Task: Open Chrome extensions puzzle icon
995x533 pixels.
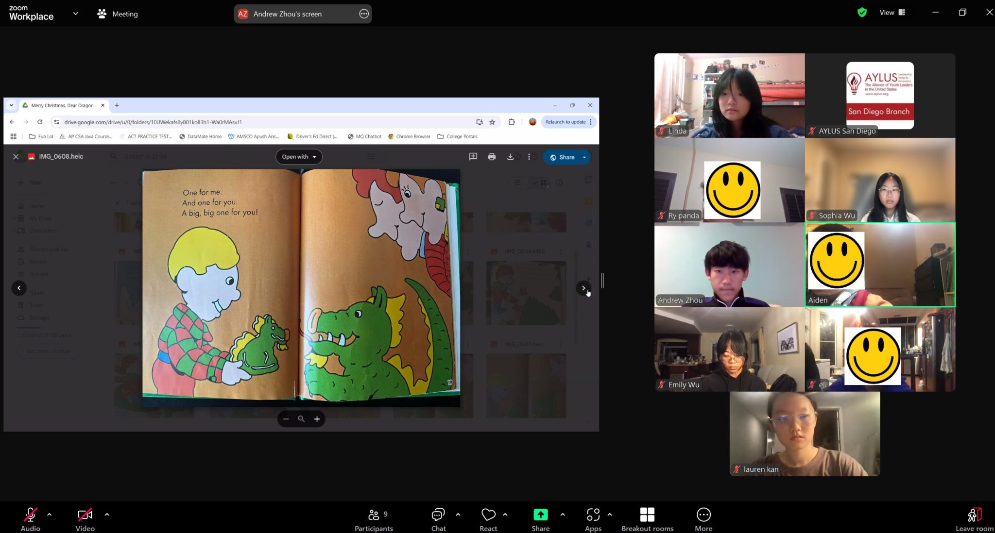Action: click(512, 122)
